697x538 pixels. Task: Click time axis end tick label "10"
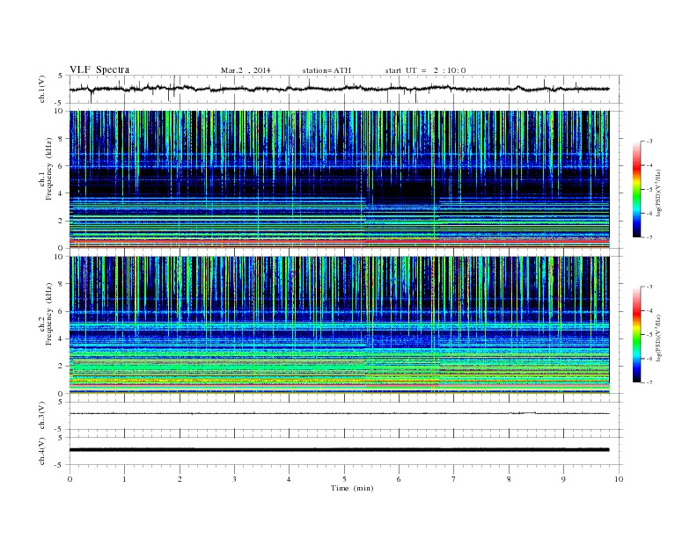pos(619,479)
